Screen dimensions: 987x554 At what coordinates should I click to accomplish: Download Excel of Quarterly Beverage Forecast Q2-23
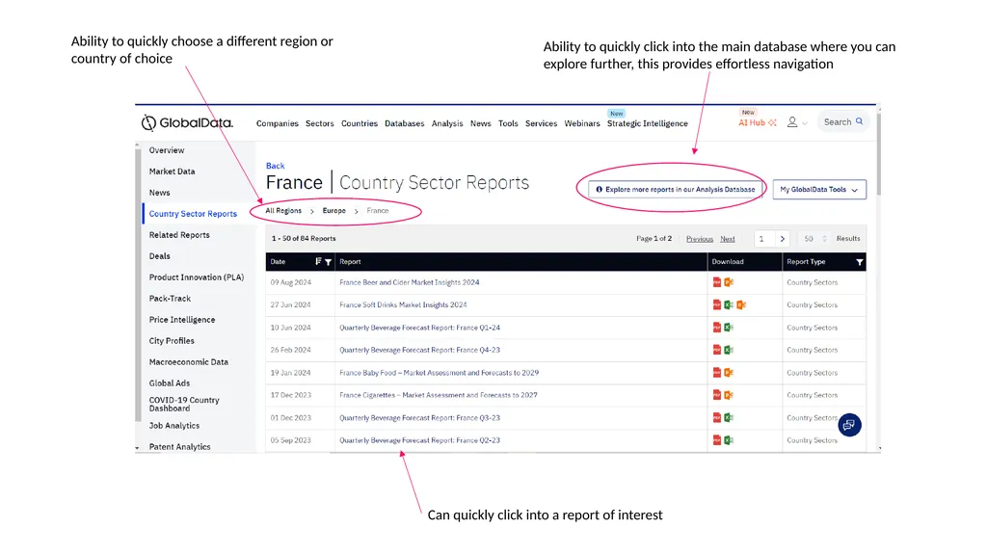coord(729,440)
